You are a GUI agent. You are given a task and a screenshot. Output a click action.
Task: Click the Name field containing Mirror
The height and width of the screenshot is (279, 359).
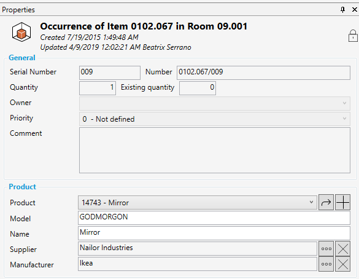coord(214,234)
